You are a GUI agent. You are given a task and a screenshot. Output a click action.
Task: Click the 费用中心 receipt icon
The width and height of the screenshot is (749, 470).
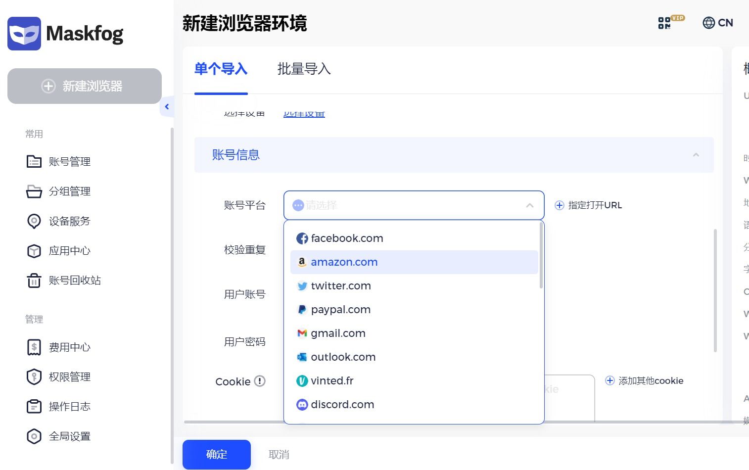coord(34,347)
